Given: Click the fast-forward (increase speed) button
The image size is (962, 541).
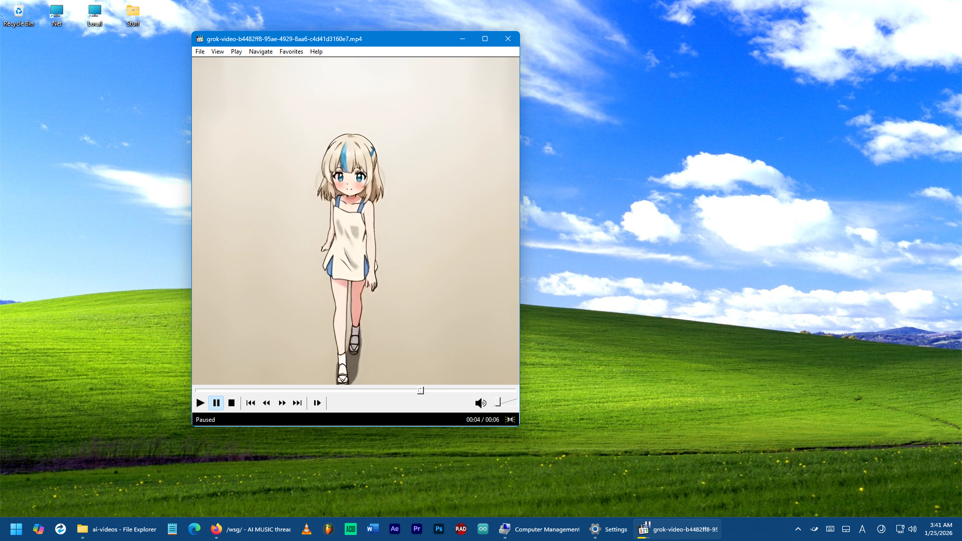Looking at the screenshot, I should click(x=282, y=403).
